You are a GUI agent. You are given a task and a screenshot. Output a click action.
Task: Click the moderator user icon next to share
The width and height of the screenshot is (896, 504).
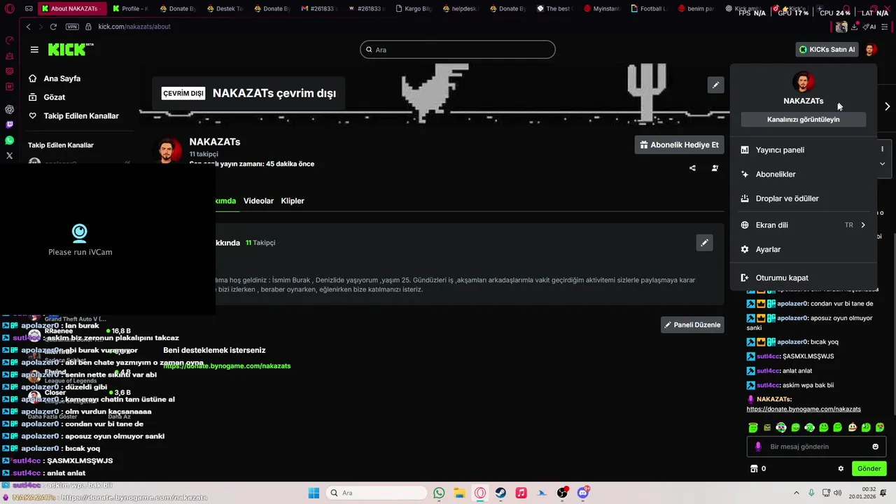point(715,168)
